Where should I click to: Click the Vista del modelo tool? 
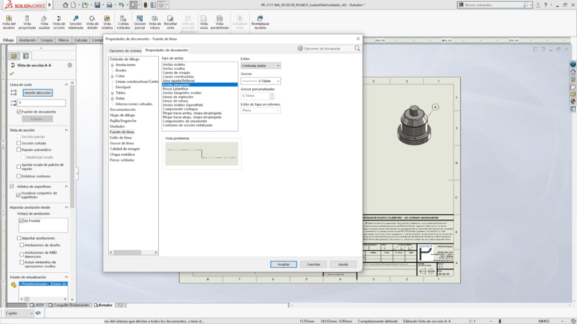[9, 22]
